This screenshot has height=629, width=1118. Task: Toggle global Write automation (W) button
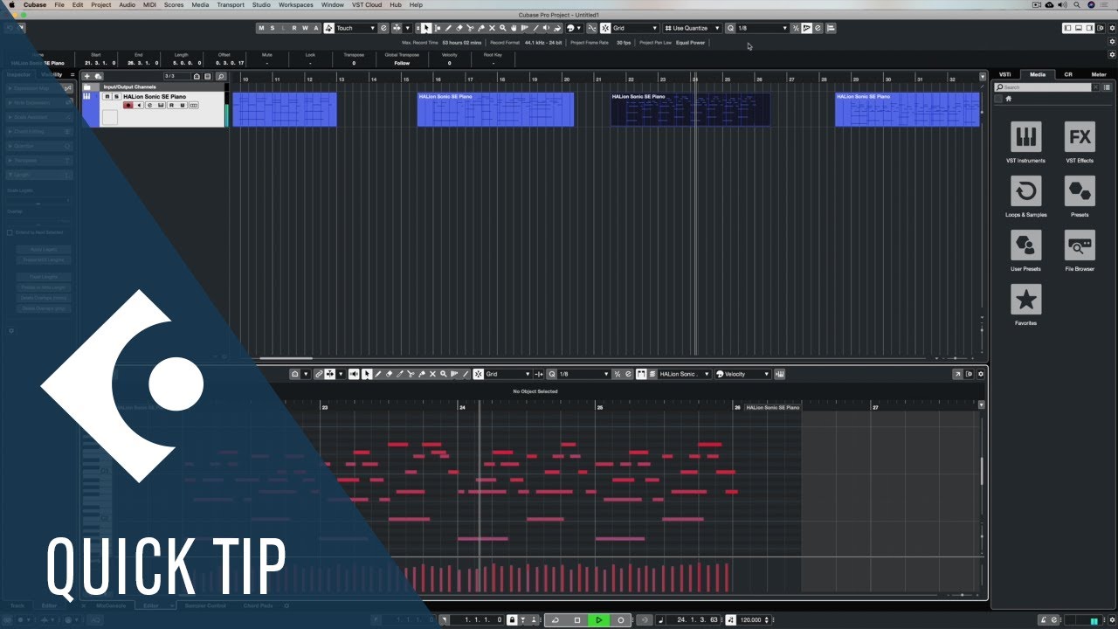click(305, 28)
